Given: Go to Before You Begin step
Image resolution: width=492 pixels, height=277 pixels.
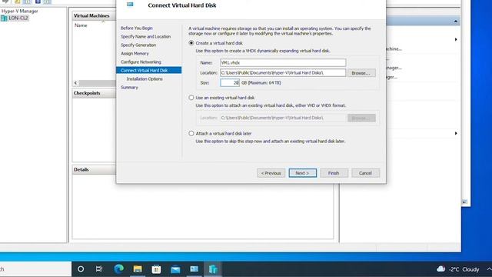Looking at the screenshot, I should [137, 28].
